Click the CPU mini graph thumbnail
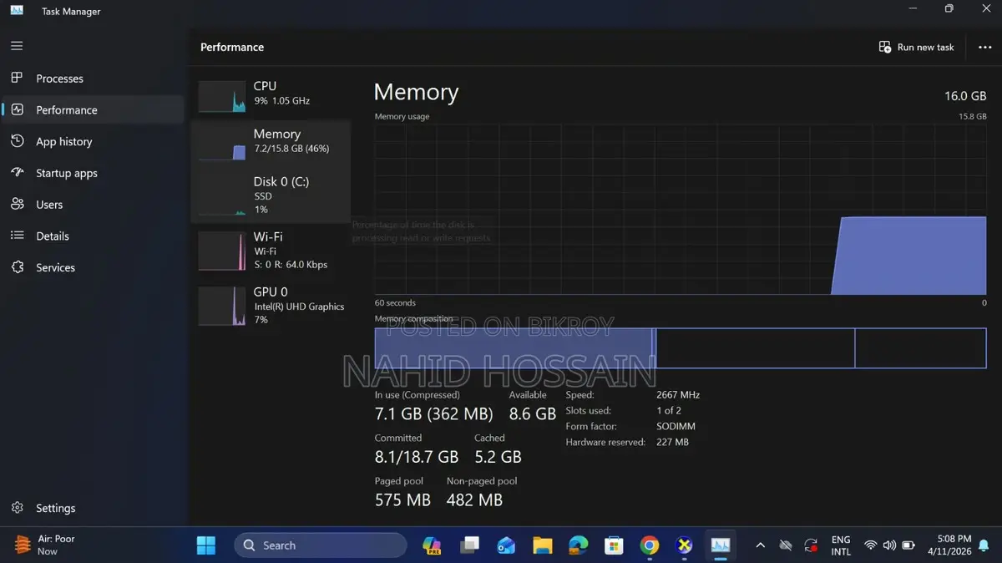 coord(222,96)
